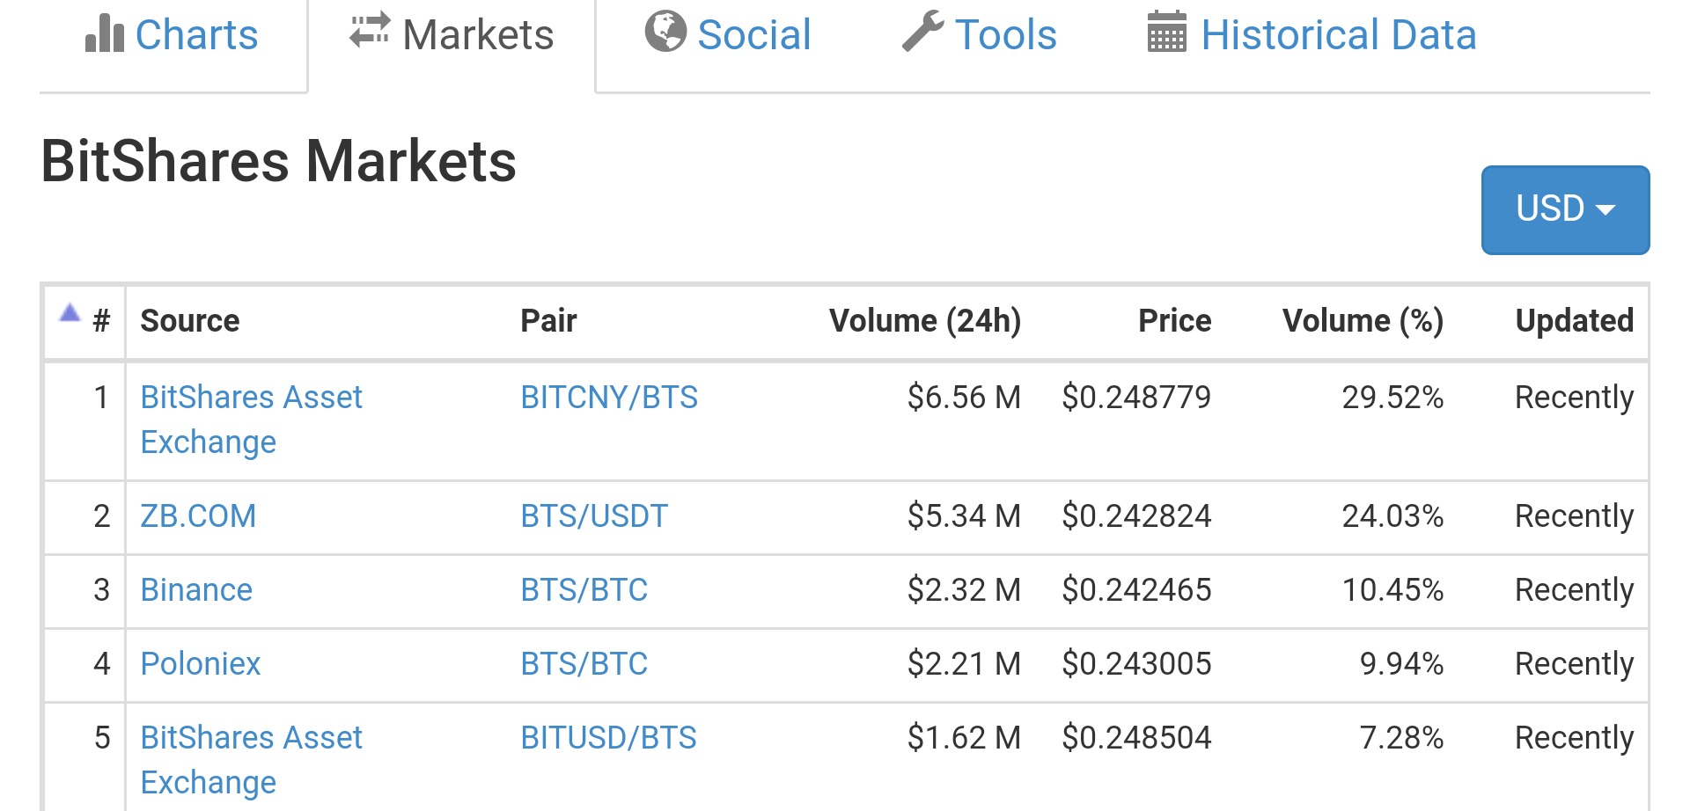Viewport: 1690px width, 811px height.
Task: Click the globe icon beside Social
Action: (665, 32)
